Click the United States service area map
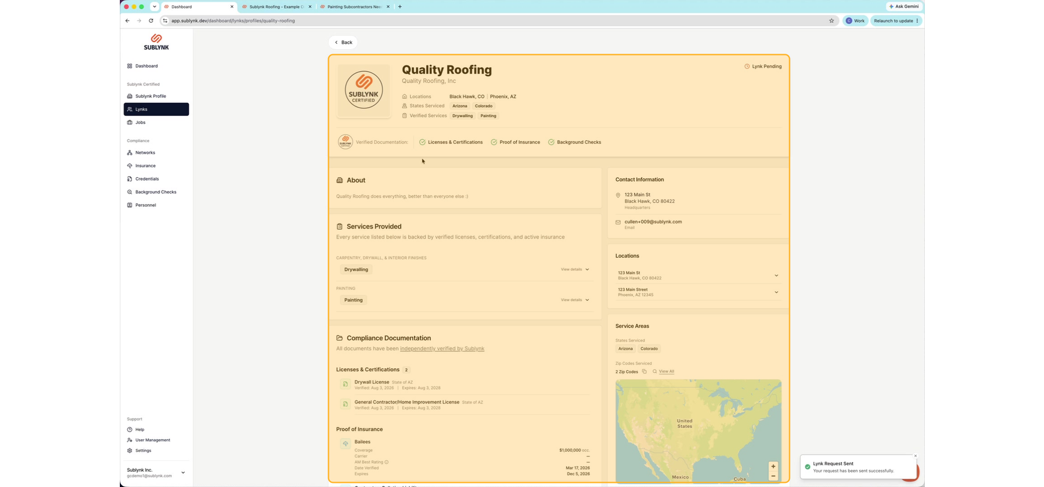The width and height of the screenshot is (1044, 487). pos(698,431)
